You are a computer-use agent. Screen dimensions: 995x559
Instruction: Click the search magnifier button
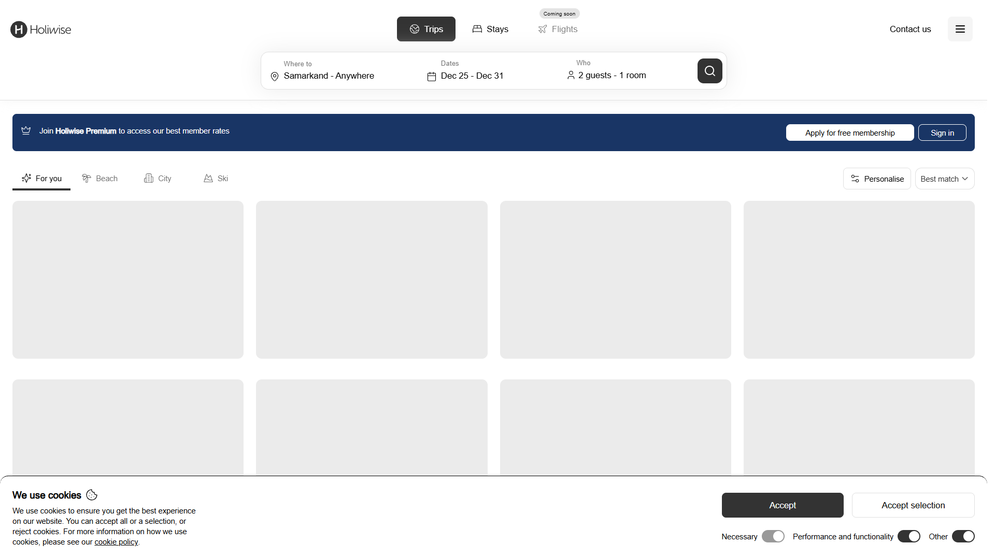[x=709, y=71]
